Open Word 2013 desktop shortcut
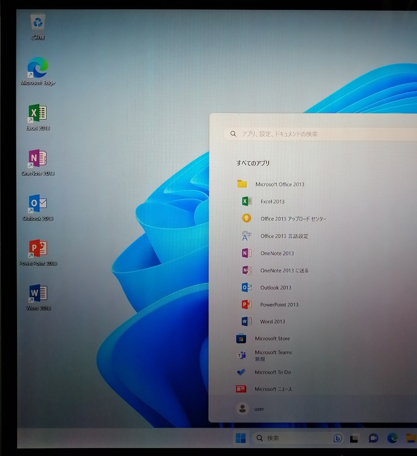The height and width of the screenshot is (456, 417). click(x=38, y=298)
